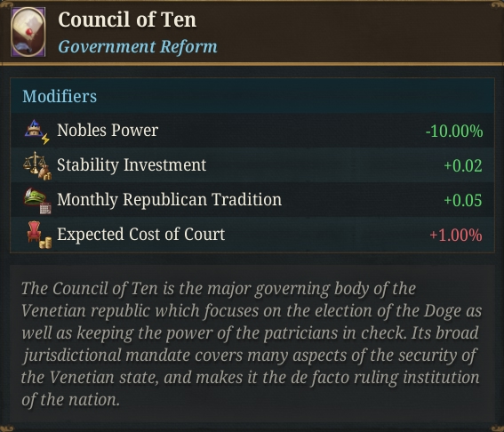Viewport: 504px width, 432px height.
Task: Click the ornate bottom-left corner decoration
Action: click(x=6, y=428)
